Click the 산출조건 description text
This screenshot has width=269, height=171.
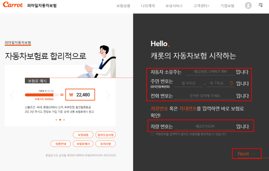tap(60, 109)
